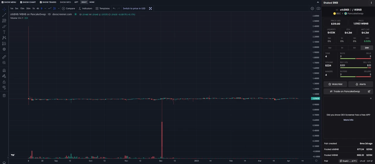Open price Alerts
The width and height of the screenshot is (375, 164).
(361, 84)
